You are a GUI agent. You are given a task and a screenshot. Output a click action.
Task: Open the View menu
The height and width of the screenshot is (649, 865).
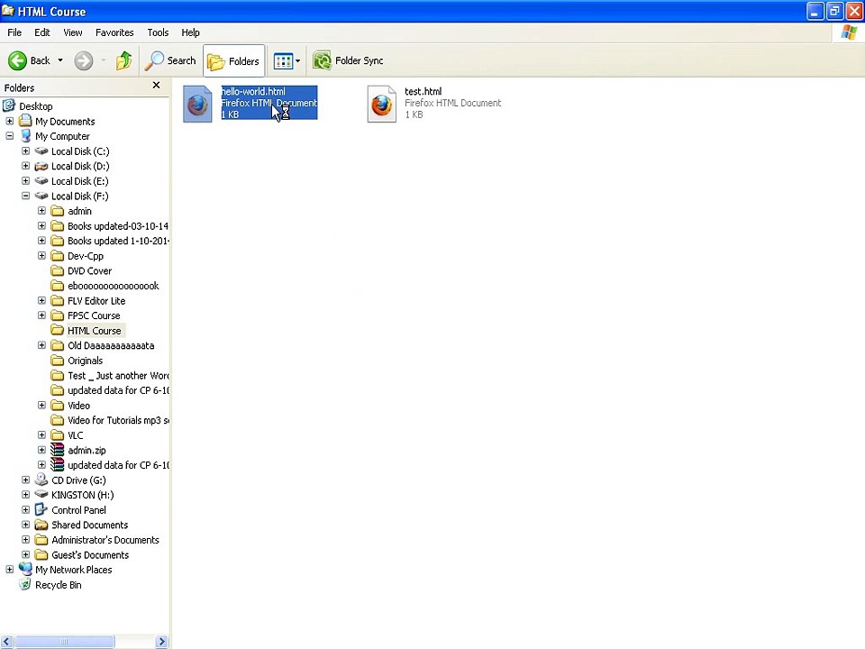[73, 32]
